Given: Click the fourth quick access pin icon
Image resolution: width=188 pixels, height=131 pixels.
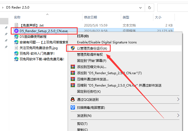Looking at the screenshot, I should coord(6,47).
